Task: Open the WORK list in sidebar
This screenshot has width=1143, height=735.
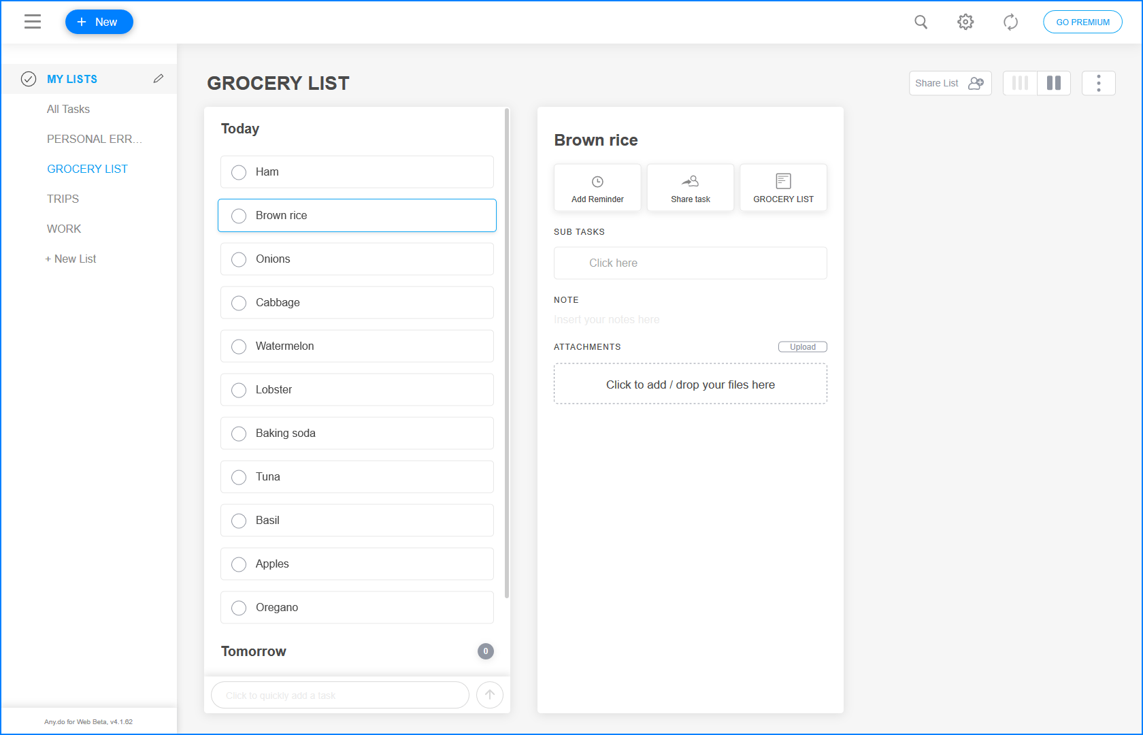Action: coord(64,228)
